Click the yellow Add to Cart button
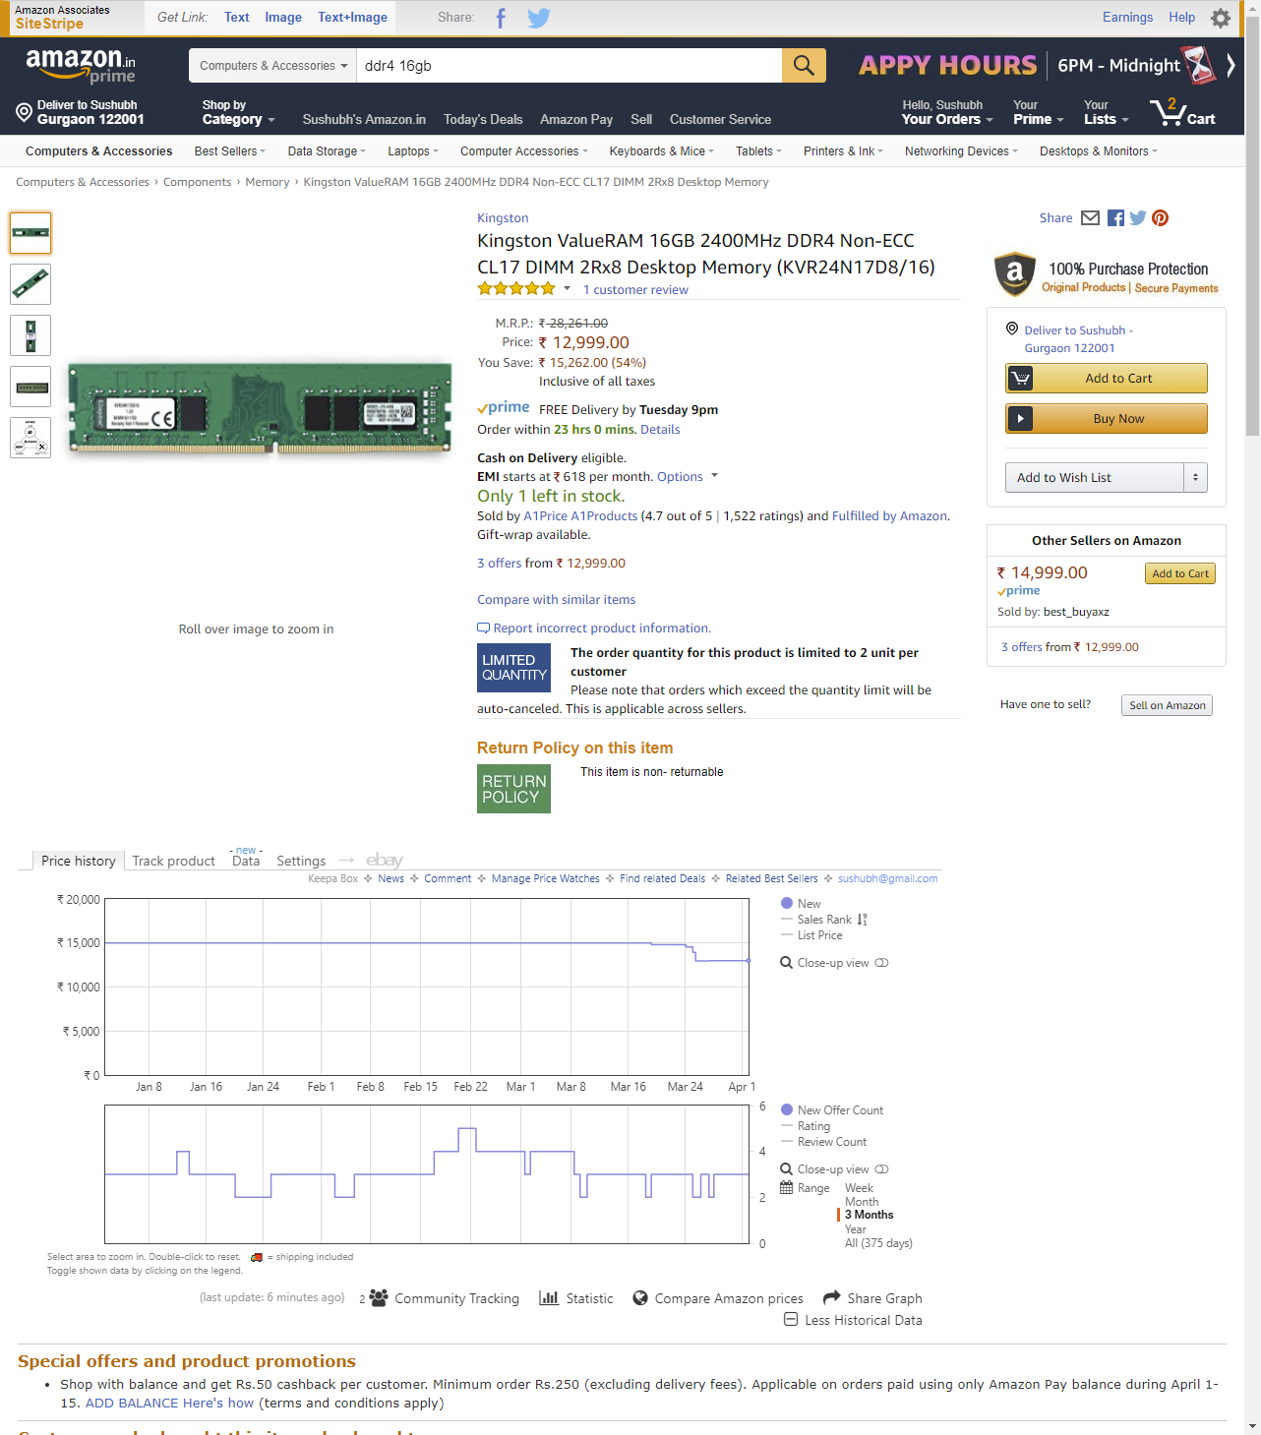Image resolution: width=1261 pixels, height=1435 pixels. [x=1107, y=379]
